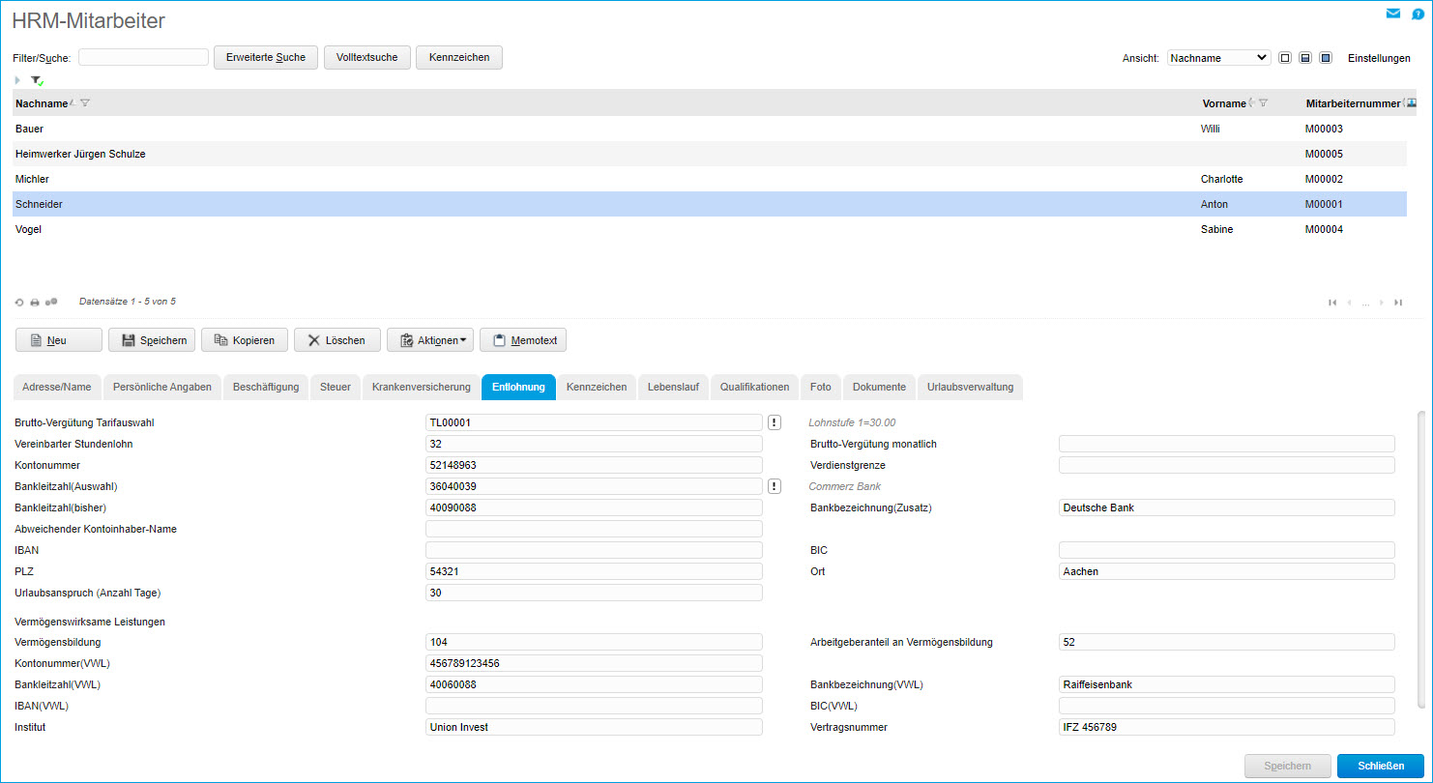Click employee number M00001
The height and width of the screenshot is (783, 1433).
click(x=1324, y=204)
